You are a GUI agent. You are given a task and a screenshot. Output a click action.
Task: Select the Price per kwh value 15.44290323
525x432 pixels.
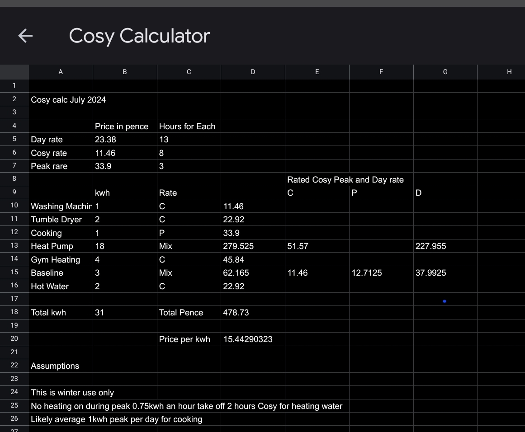point(253,339)
